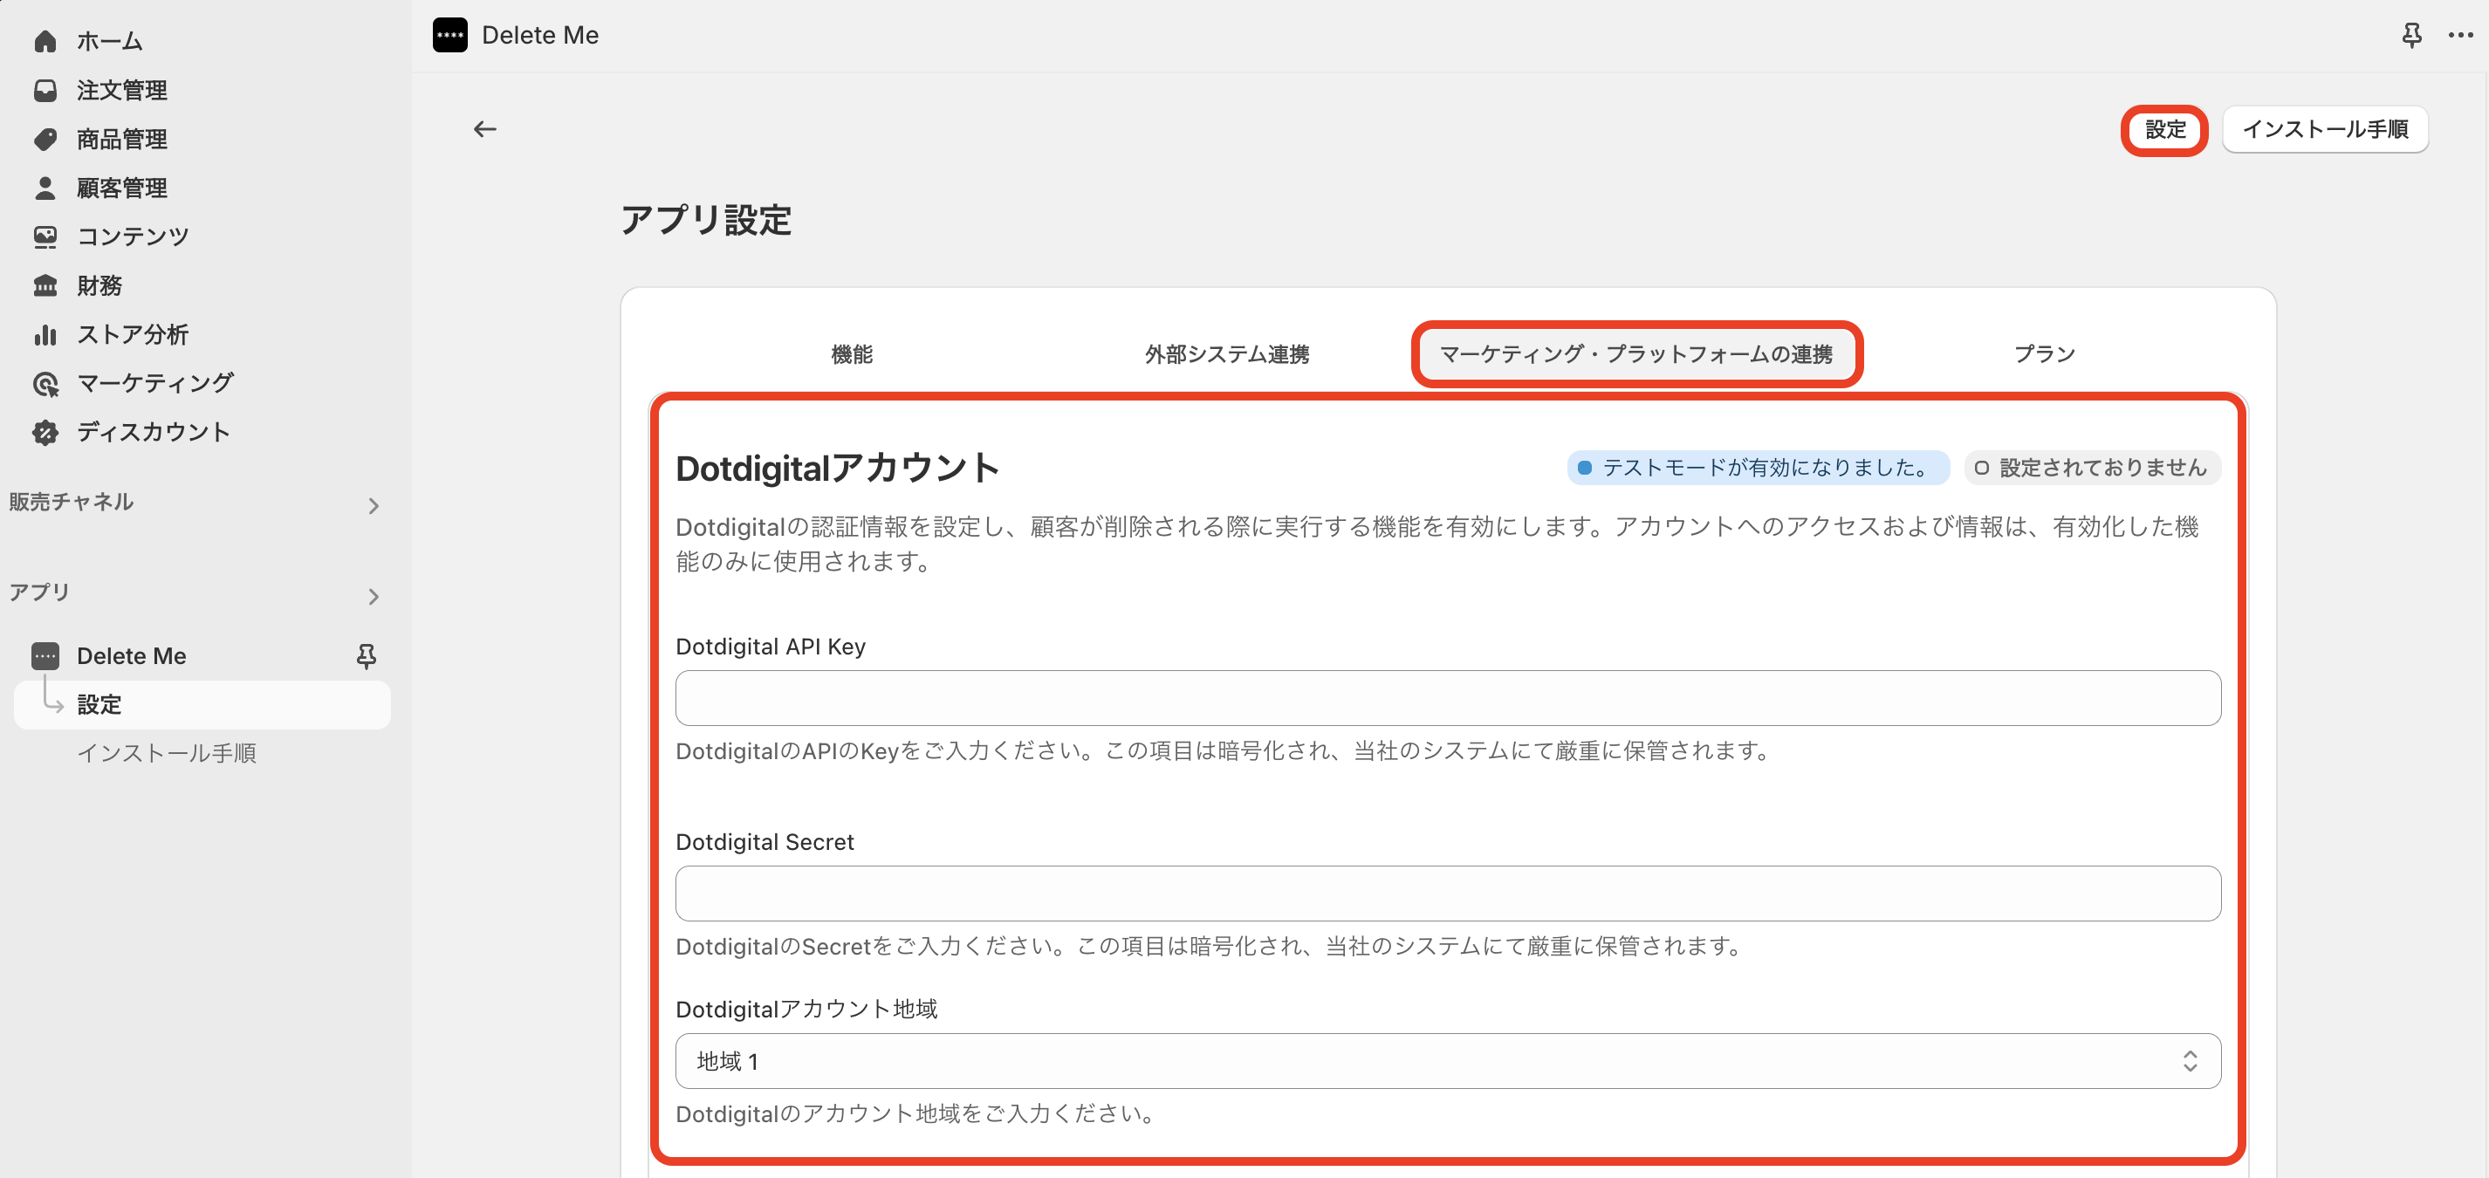Open コンテンツ in the sidebar
Image resolution: width=2489 pixels, height=1178 pixels.
click(x=133, y=236)
